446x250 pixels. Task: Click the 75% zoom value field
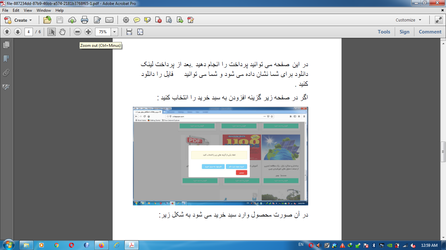click(x=103, y=32)
